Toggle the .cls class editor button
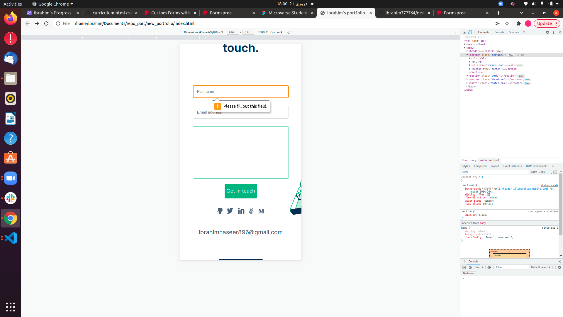Image resolution: width=563 pixels, height=317 pixels. coord(542,172)
